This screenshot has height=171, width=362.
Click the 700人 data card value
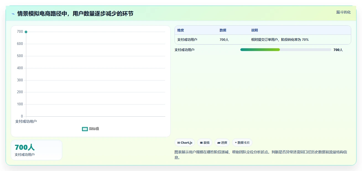[x=25, y=148]
